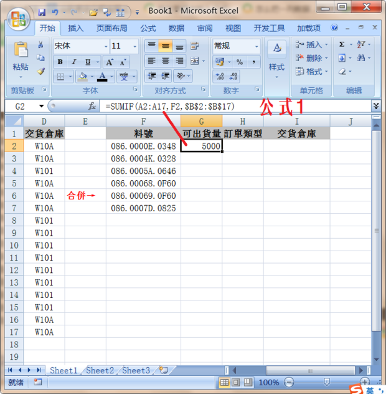The image size is (386, 394).
Task: Click the Insert Worksheet tab icon
Action: [x=164, y=370]
